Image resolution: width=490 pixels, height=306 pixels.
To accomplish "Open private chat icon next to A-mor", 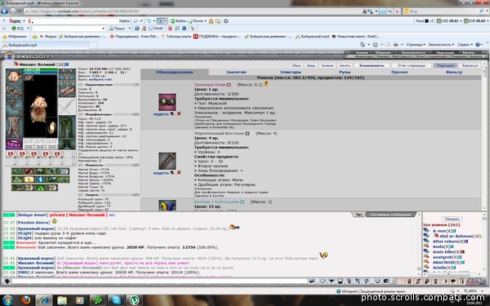I will click(426, 231).
